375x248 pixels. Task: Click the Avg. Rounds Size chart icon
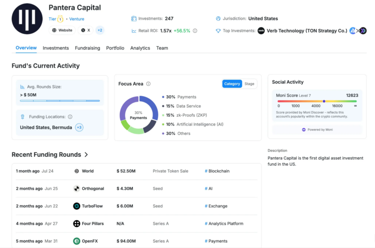pyautogui.click(x=22, y=87)
